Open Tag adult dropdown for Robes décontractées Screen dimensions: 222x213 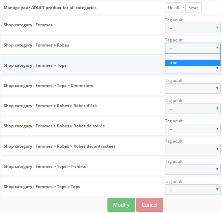(193, 149)
